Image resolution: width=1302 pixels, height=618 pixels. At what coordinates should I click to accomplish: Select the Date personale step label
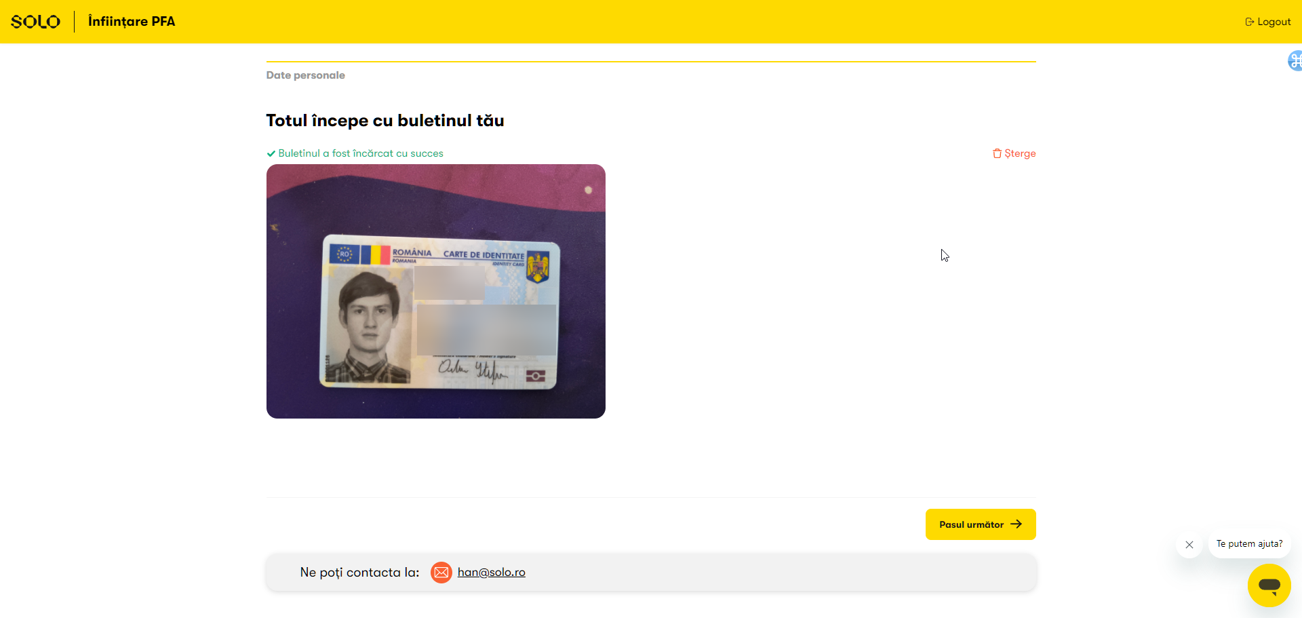pyautogui.click(x=305, y=75)
